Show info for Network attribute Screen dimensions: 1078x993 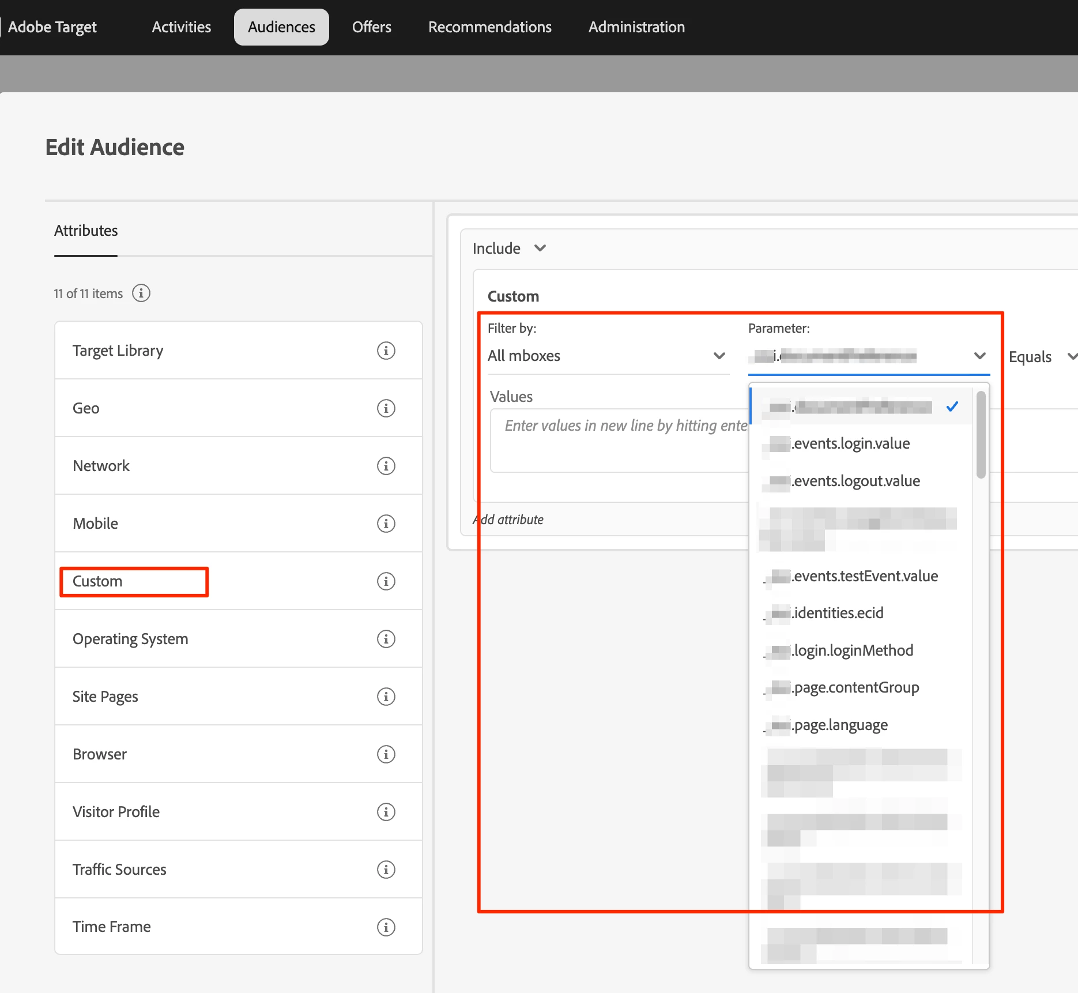[x=386, y=466]
